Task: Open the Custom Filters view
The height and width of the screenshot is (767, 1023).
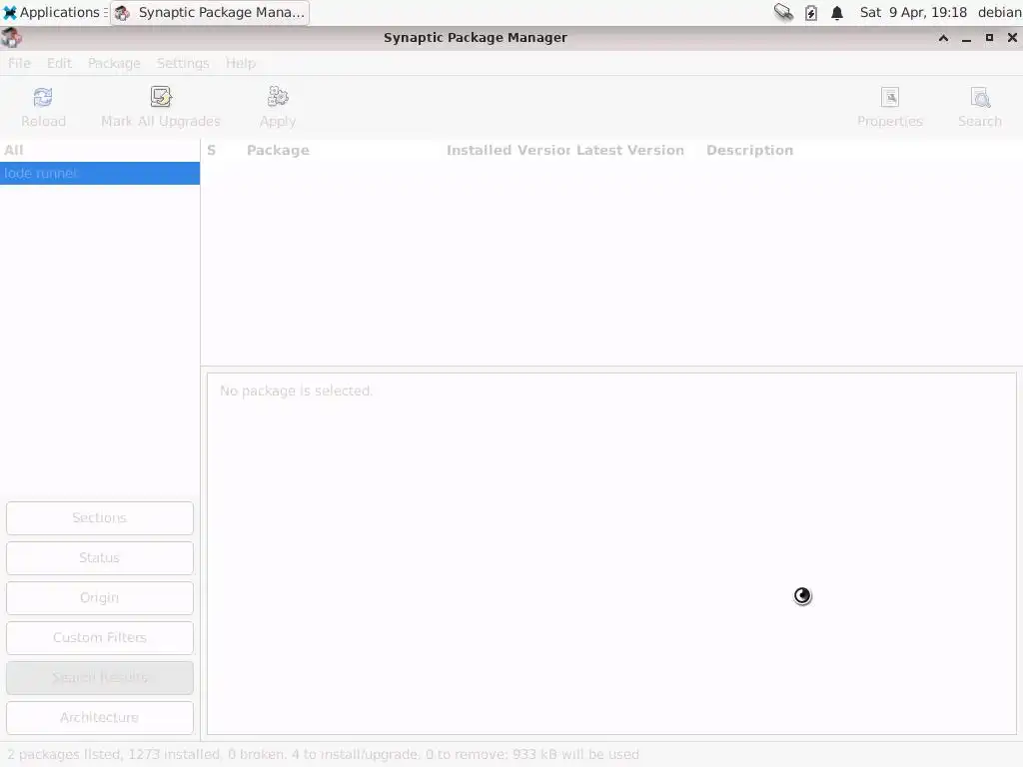Action: point(100,637)
